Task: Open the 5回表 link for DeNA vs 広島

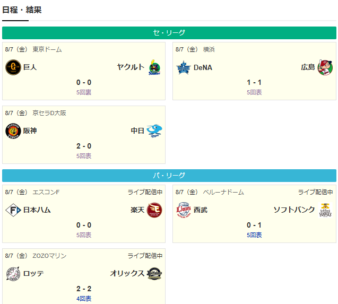Action: point(254,92)
